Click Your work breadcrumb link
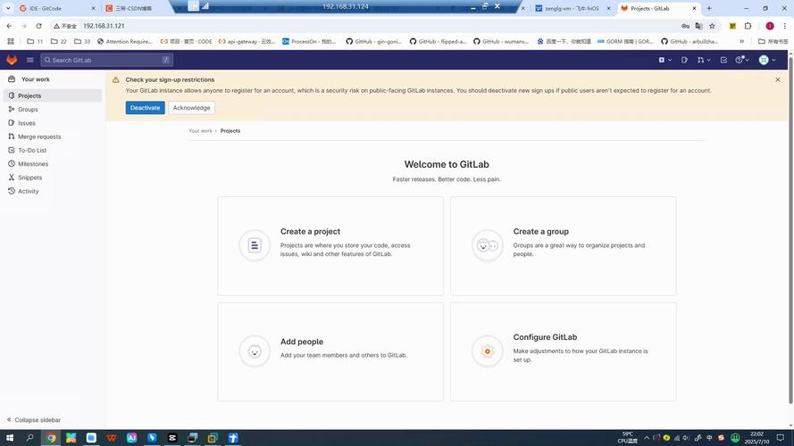This screenshot has width=794, height=446. click(x=201, y=130)
